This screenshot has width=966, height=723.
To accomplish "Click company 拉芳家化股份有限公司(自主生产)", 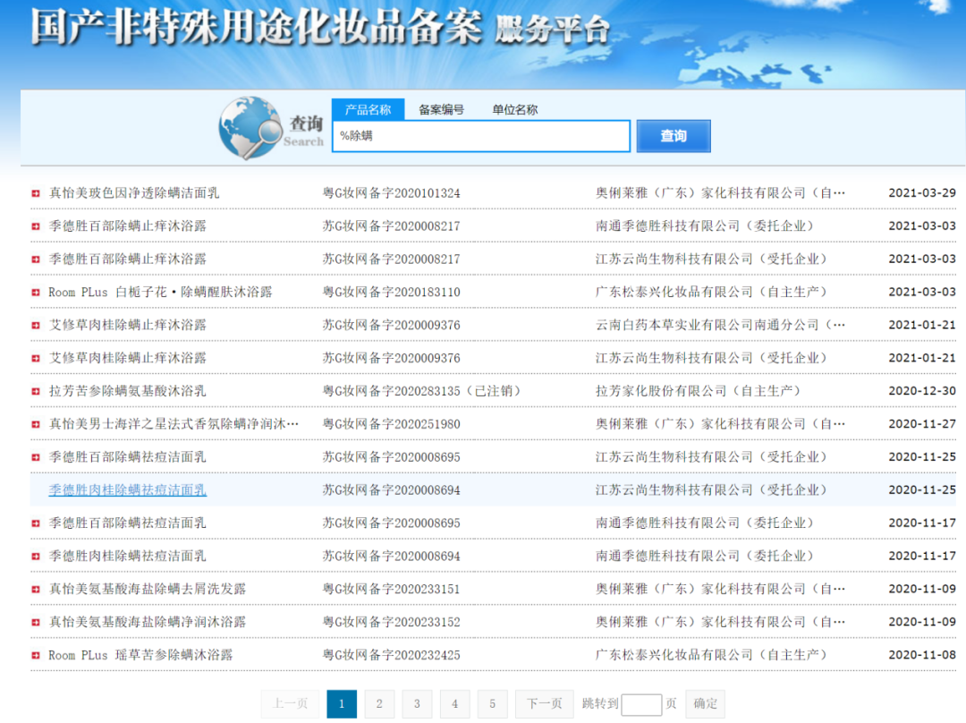I will click(699, 391).
